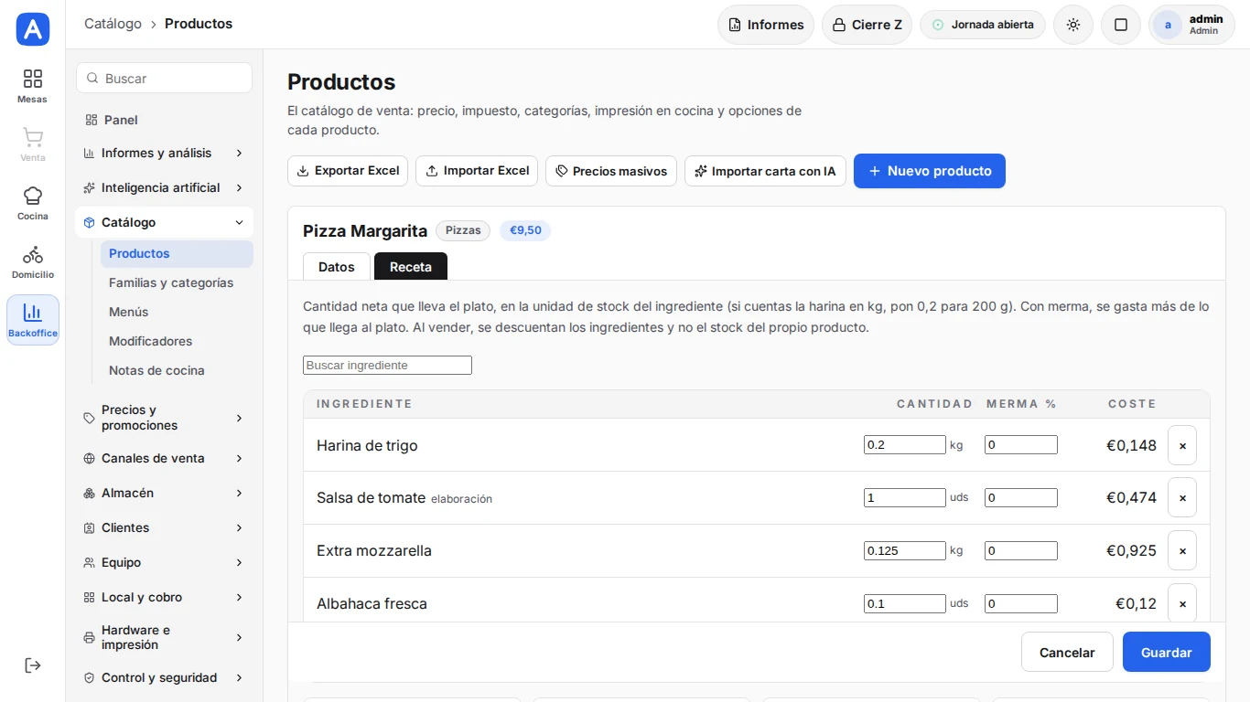This screenshot has width=1250, height=702.
Task: Click the logout icon in sidebar
Action: (33, 665)
